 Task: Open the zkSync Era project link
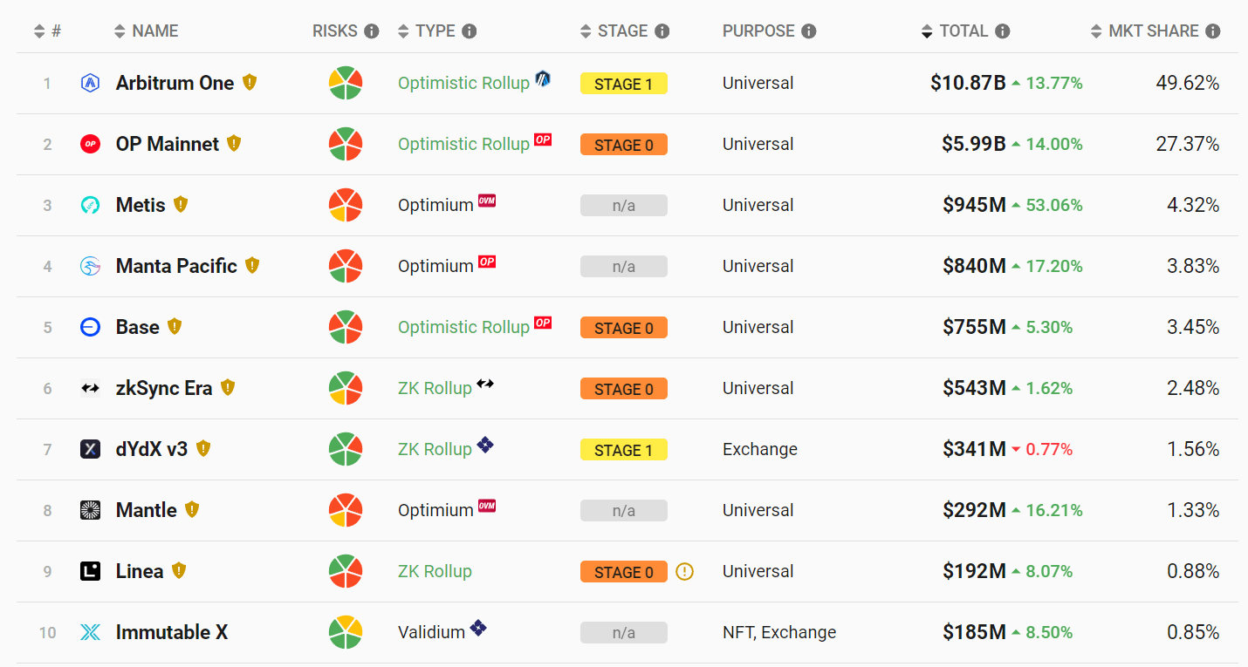tap(164, 388)
